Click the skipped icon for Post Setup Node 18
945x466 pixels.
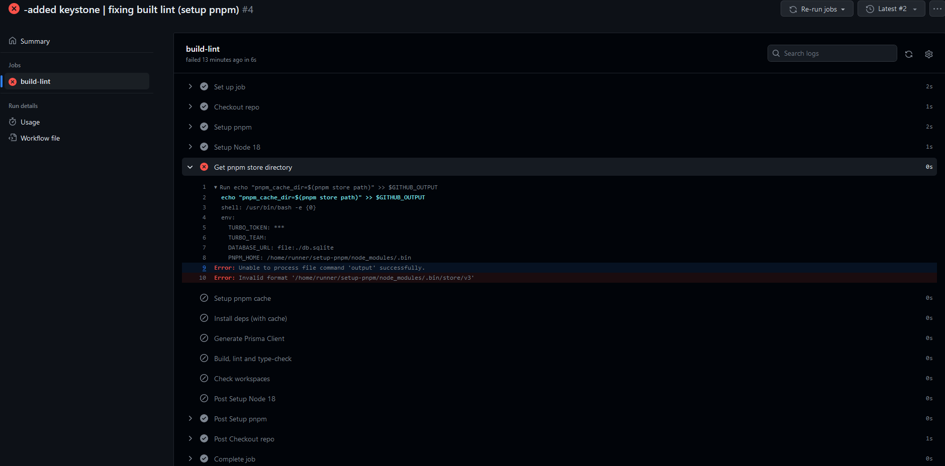coord(204,398)
